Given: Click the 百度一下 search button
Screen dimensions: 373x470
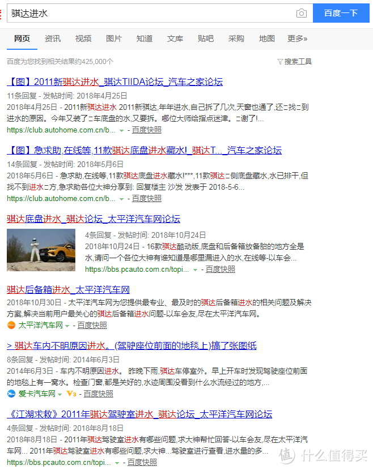Looking at the screenshot, I should coord(341,13).
